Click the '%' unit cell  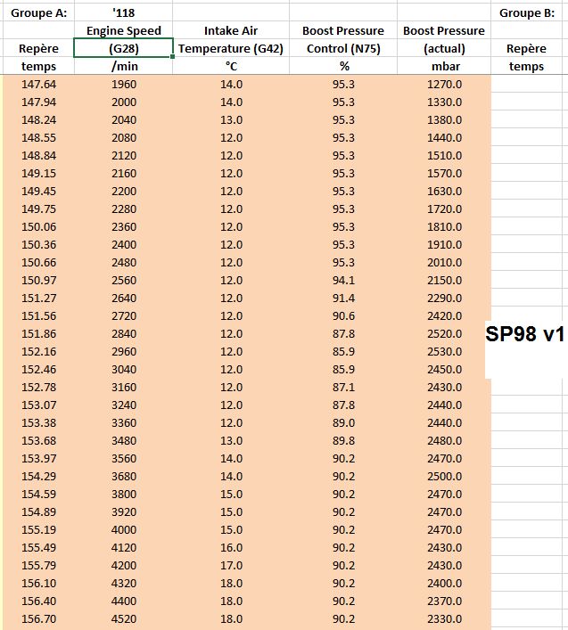coord(343,66)
